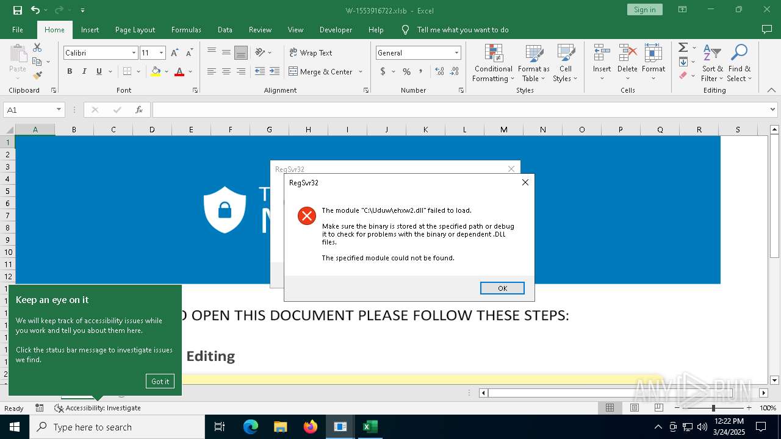Click Decrease Decimal icon
This screenshot has width=781, height=439.
click(x=455, y=71)
